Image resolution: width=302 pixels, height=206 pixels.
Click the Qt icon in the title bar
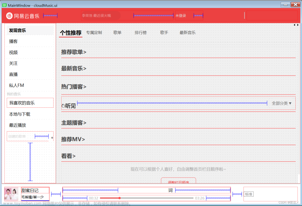5,5
